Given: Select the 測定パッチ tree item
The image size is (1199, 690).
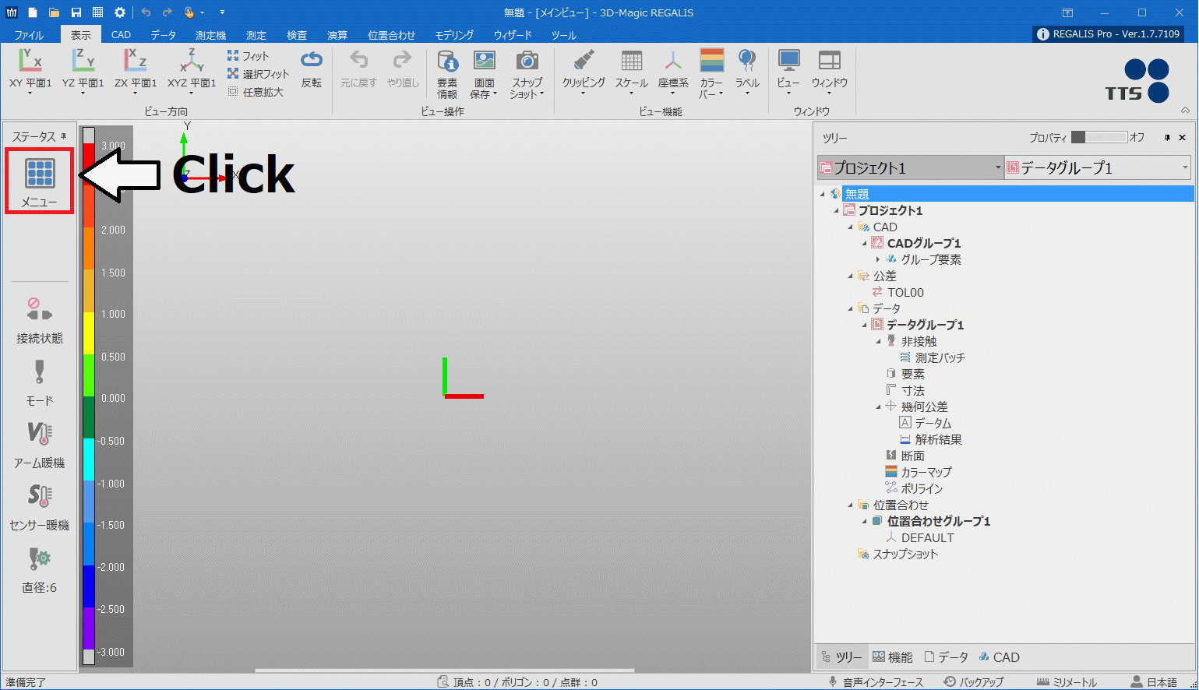Looking at the screenshot, I should click(940, 357).
